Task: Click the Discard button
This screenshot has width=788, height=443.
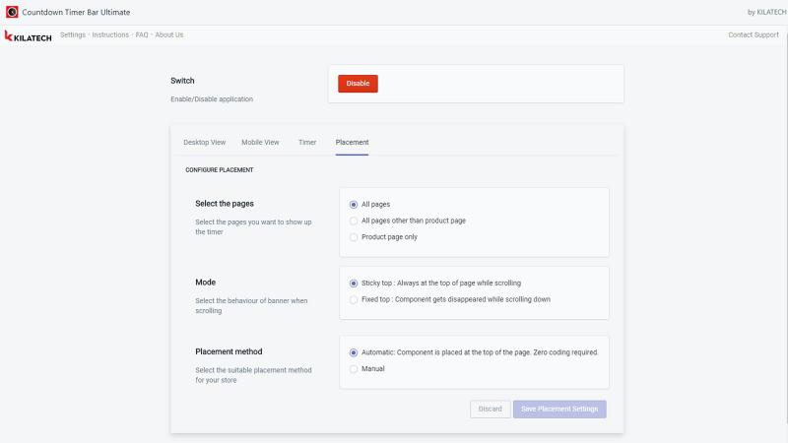Action: (490, 409)
